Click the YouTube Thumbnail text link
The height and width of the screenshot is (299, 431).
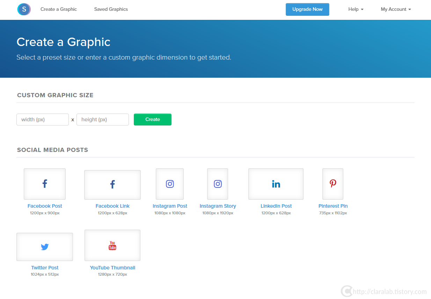[x=112, y=268]
